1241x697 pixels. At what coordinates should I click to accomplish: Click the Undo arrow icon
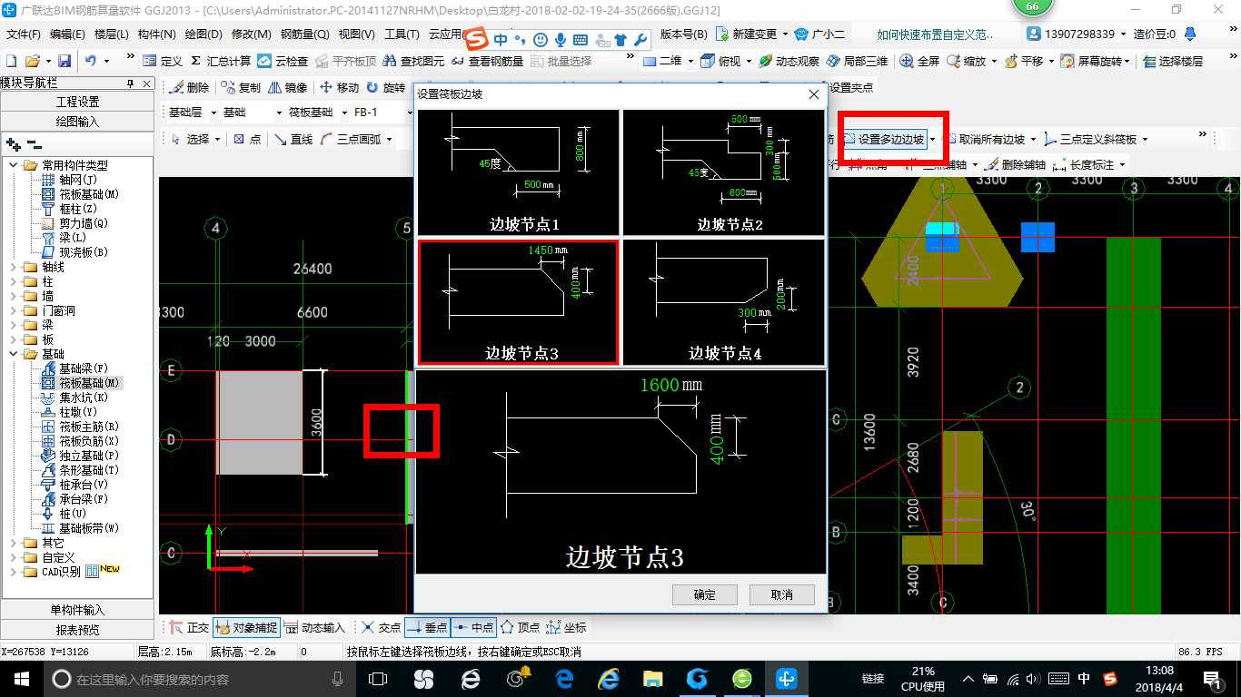click(91, 61)
